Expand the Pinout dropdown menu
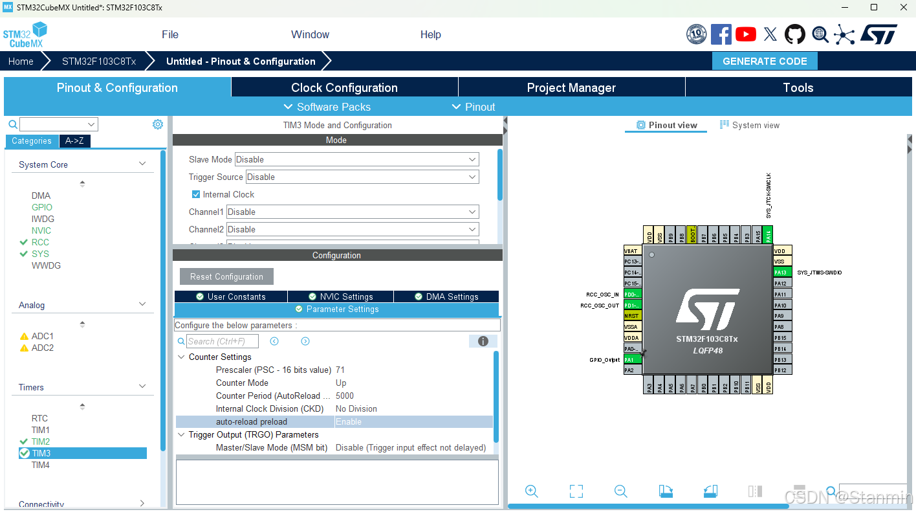The width and height of the screenshot is (916, 514). (474, 107)
